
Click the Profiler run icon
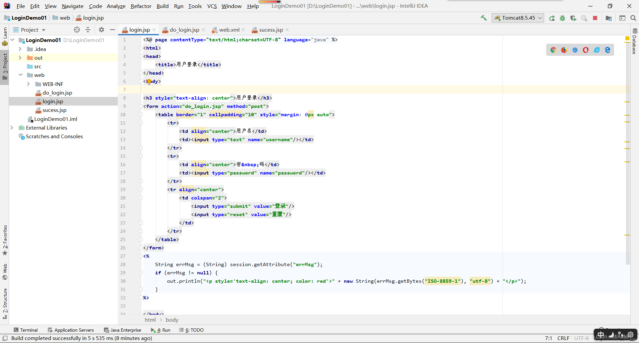(584, 18)
